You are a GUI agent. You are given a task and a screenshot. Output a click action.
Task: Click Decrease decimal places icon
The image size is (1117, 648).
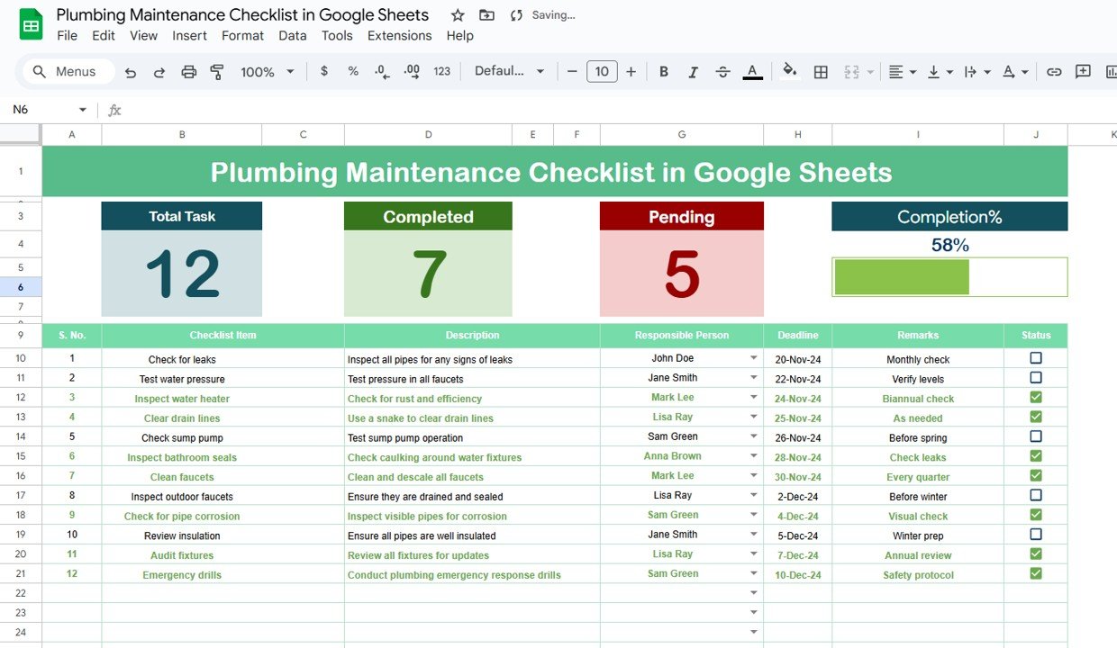[x=382, y=71]
